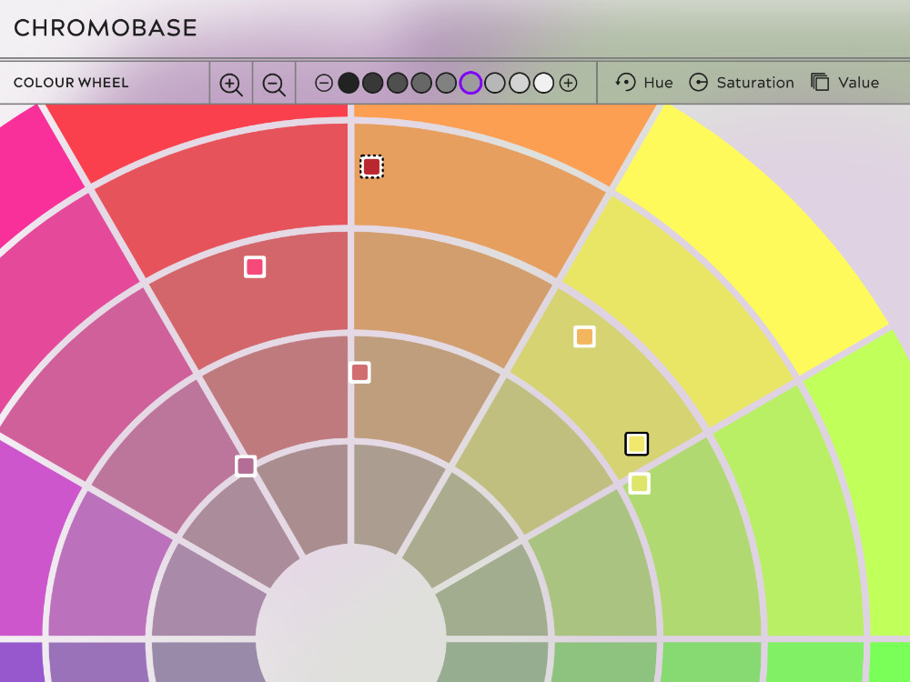
Task: Select the black-outlined yellow marker
Action: (x=637, y=445)
